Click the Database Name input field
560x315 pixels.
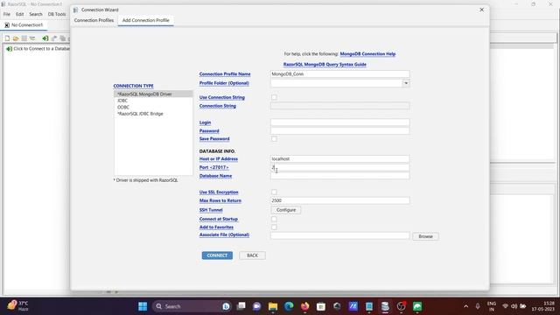[x=340, y=175]
